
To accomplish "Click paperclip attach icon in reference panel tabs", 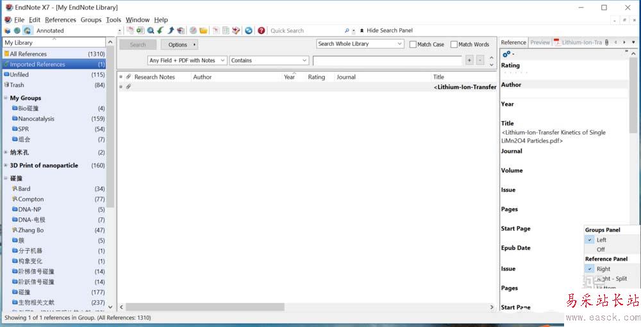I will [606, 42].
